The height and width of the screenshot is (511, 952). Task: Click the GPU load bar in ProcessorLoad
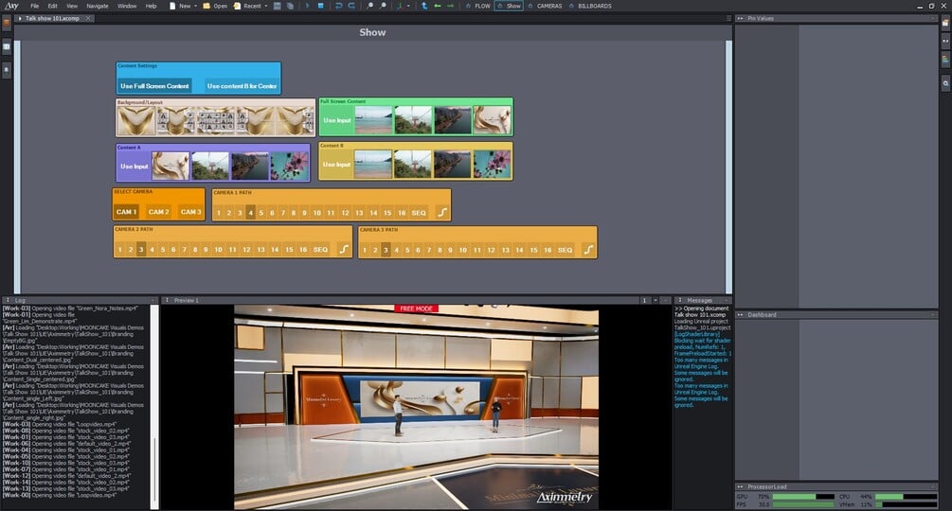(802, 497)
